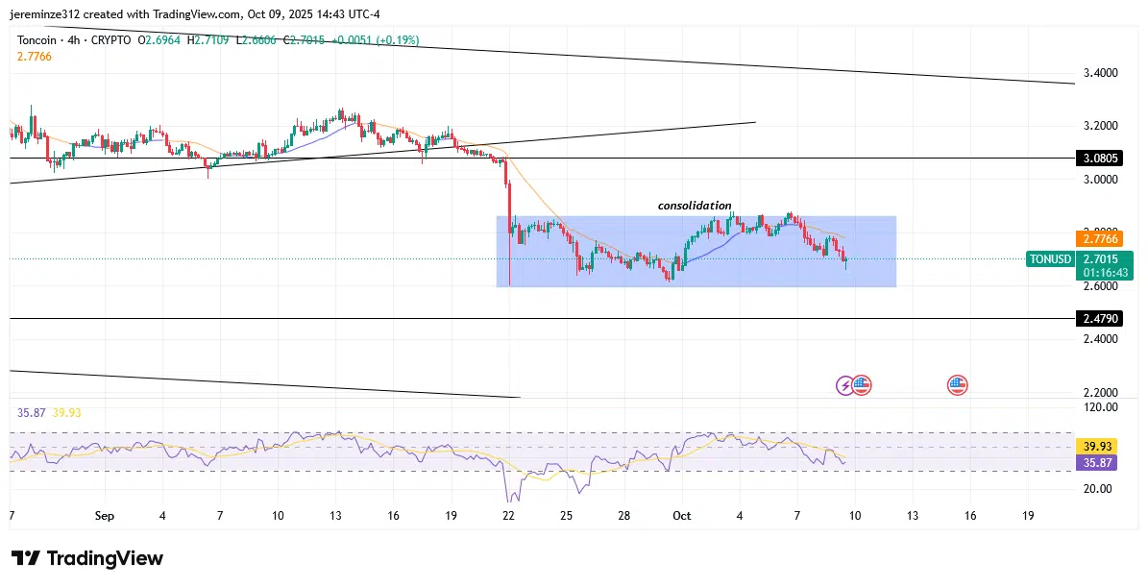Viewport: 1148px width, 587px height.
Task: Click the purple 35.87 RSI axis label
Action: click(x=1094, y=463)
